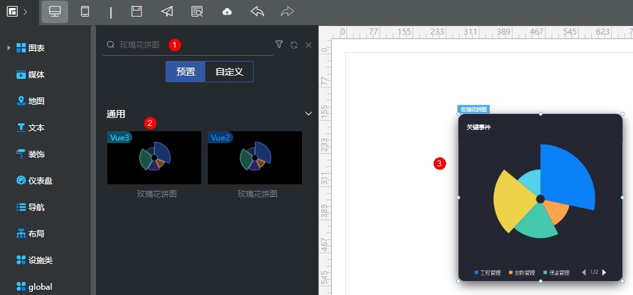Viewport: 633px width, 295px height.
Task: Save the page with the floppy disk icon
Action: coord(137,11)
